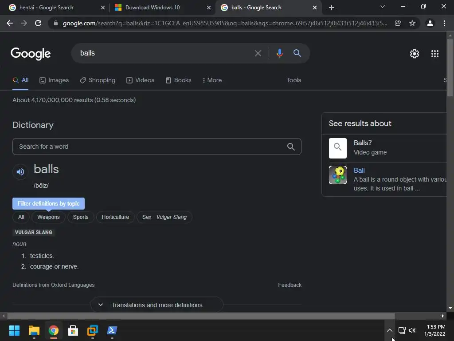Expand Translations and more definitions
This screenshot has width=454, height=341.
pos(157,305)
